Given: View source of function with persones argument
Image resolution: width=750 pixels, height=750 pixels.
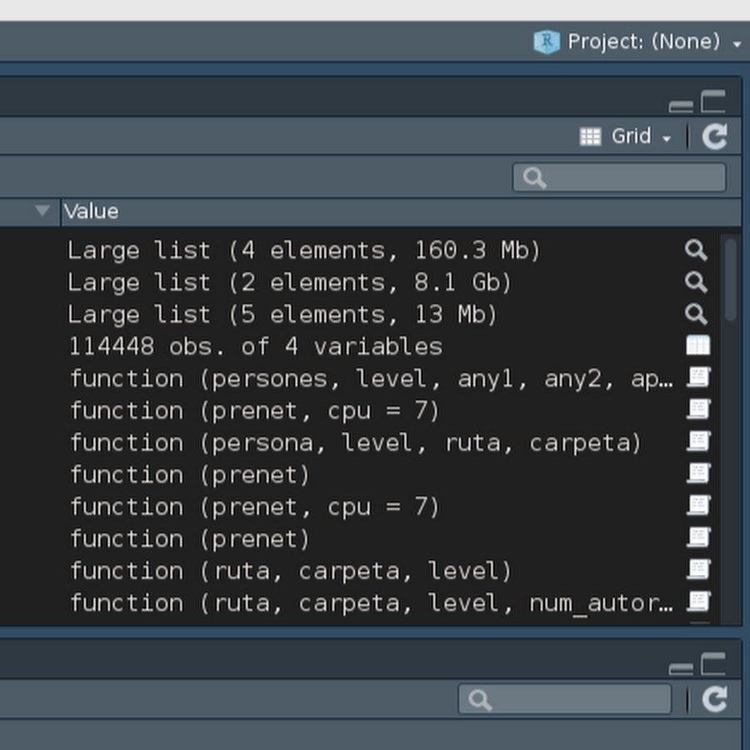Looking at the screenshot, I should [697, 378].
